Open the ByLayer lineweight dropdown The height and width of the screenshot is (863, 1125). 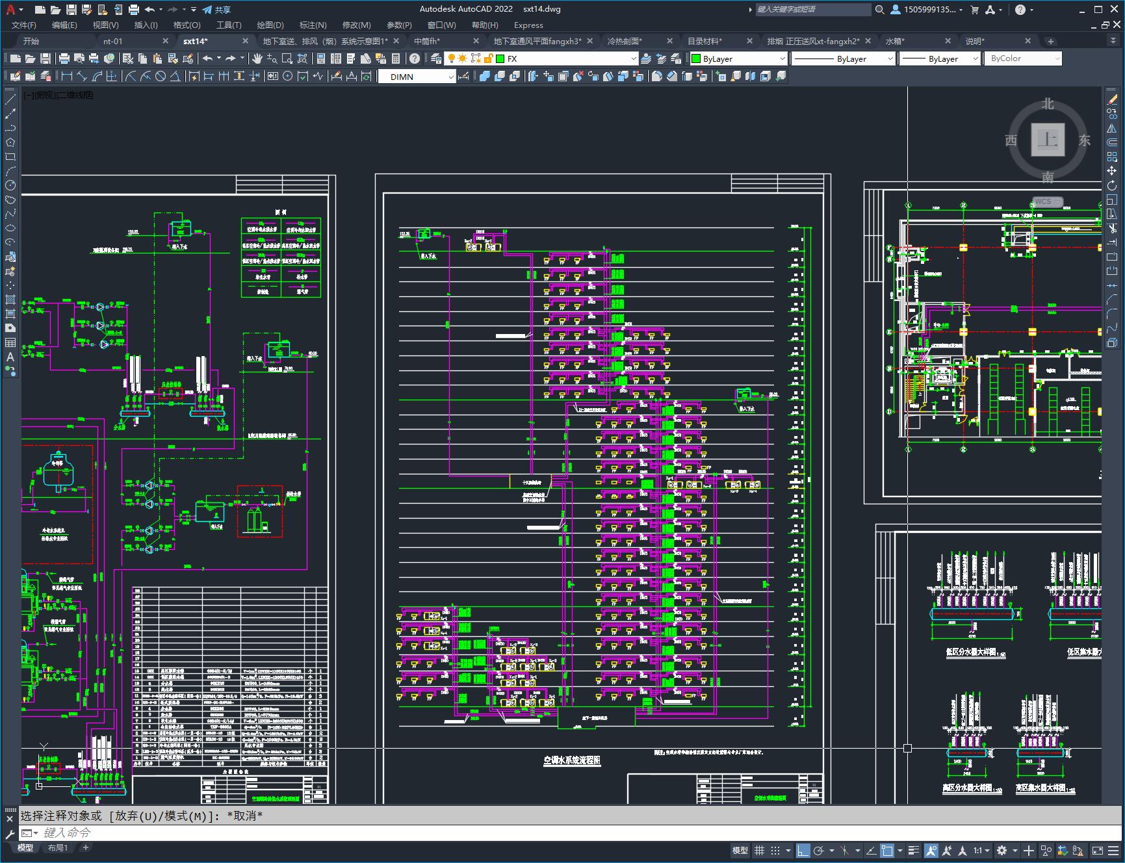[x=975, y=58]
